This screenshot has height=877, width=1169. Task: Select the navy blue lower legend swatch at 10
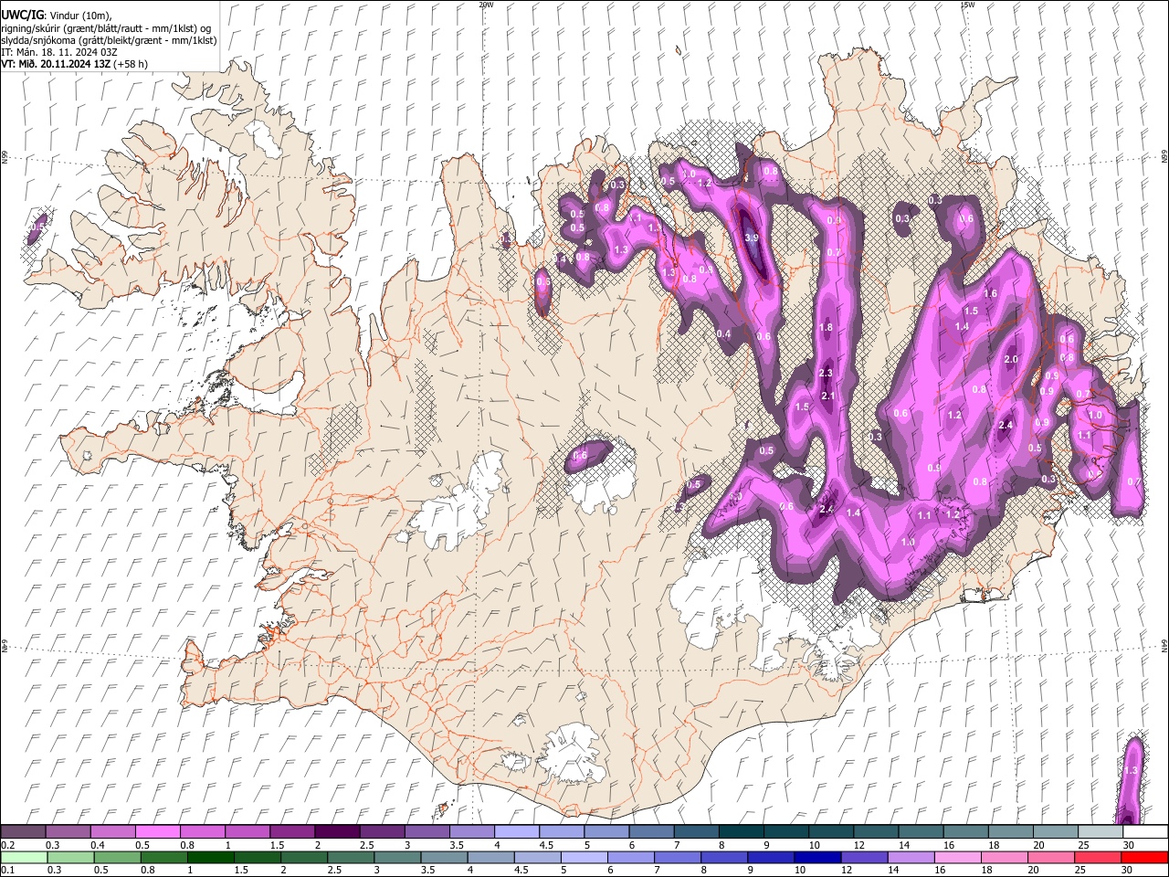click(816, 857)
